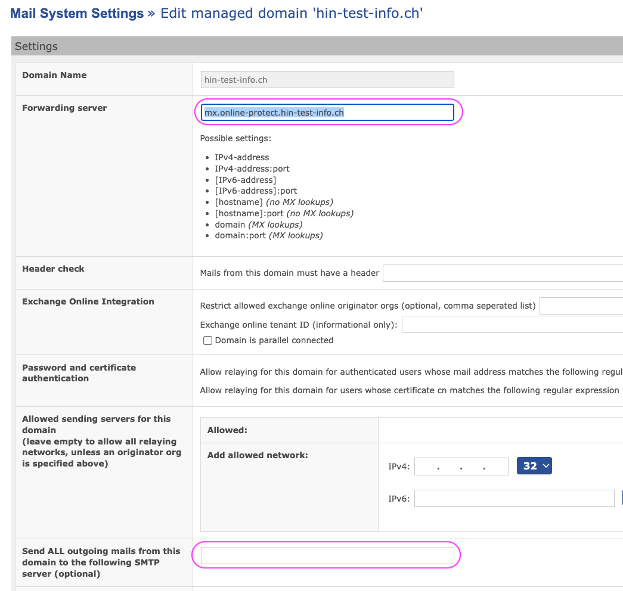Image resolution: width=623 pixels, height=591 pixels.
Task: Click the 'Possible settings:' text
Action: (235, 138)
